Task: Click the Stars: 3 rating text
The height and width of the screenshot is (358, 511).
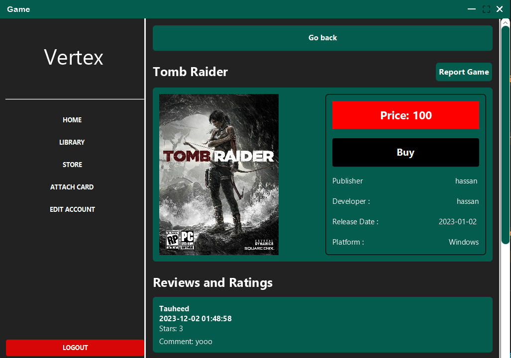Action: pyautogui.click(x=171, y=329)
